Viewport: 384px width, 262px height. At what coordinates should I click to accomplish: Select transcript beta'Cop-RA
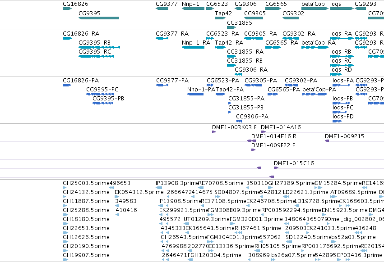315,47
